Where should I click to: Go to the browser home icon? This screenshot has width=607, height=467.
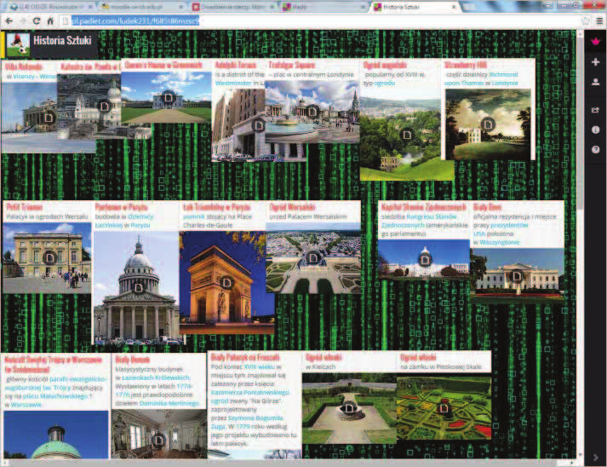click(50, 21)
